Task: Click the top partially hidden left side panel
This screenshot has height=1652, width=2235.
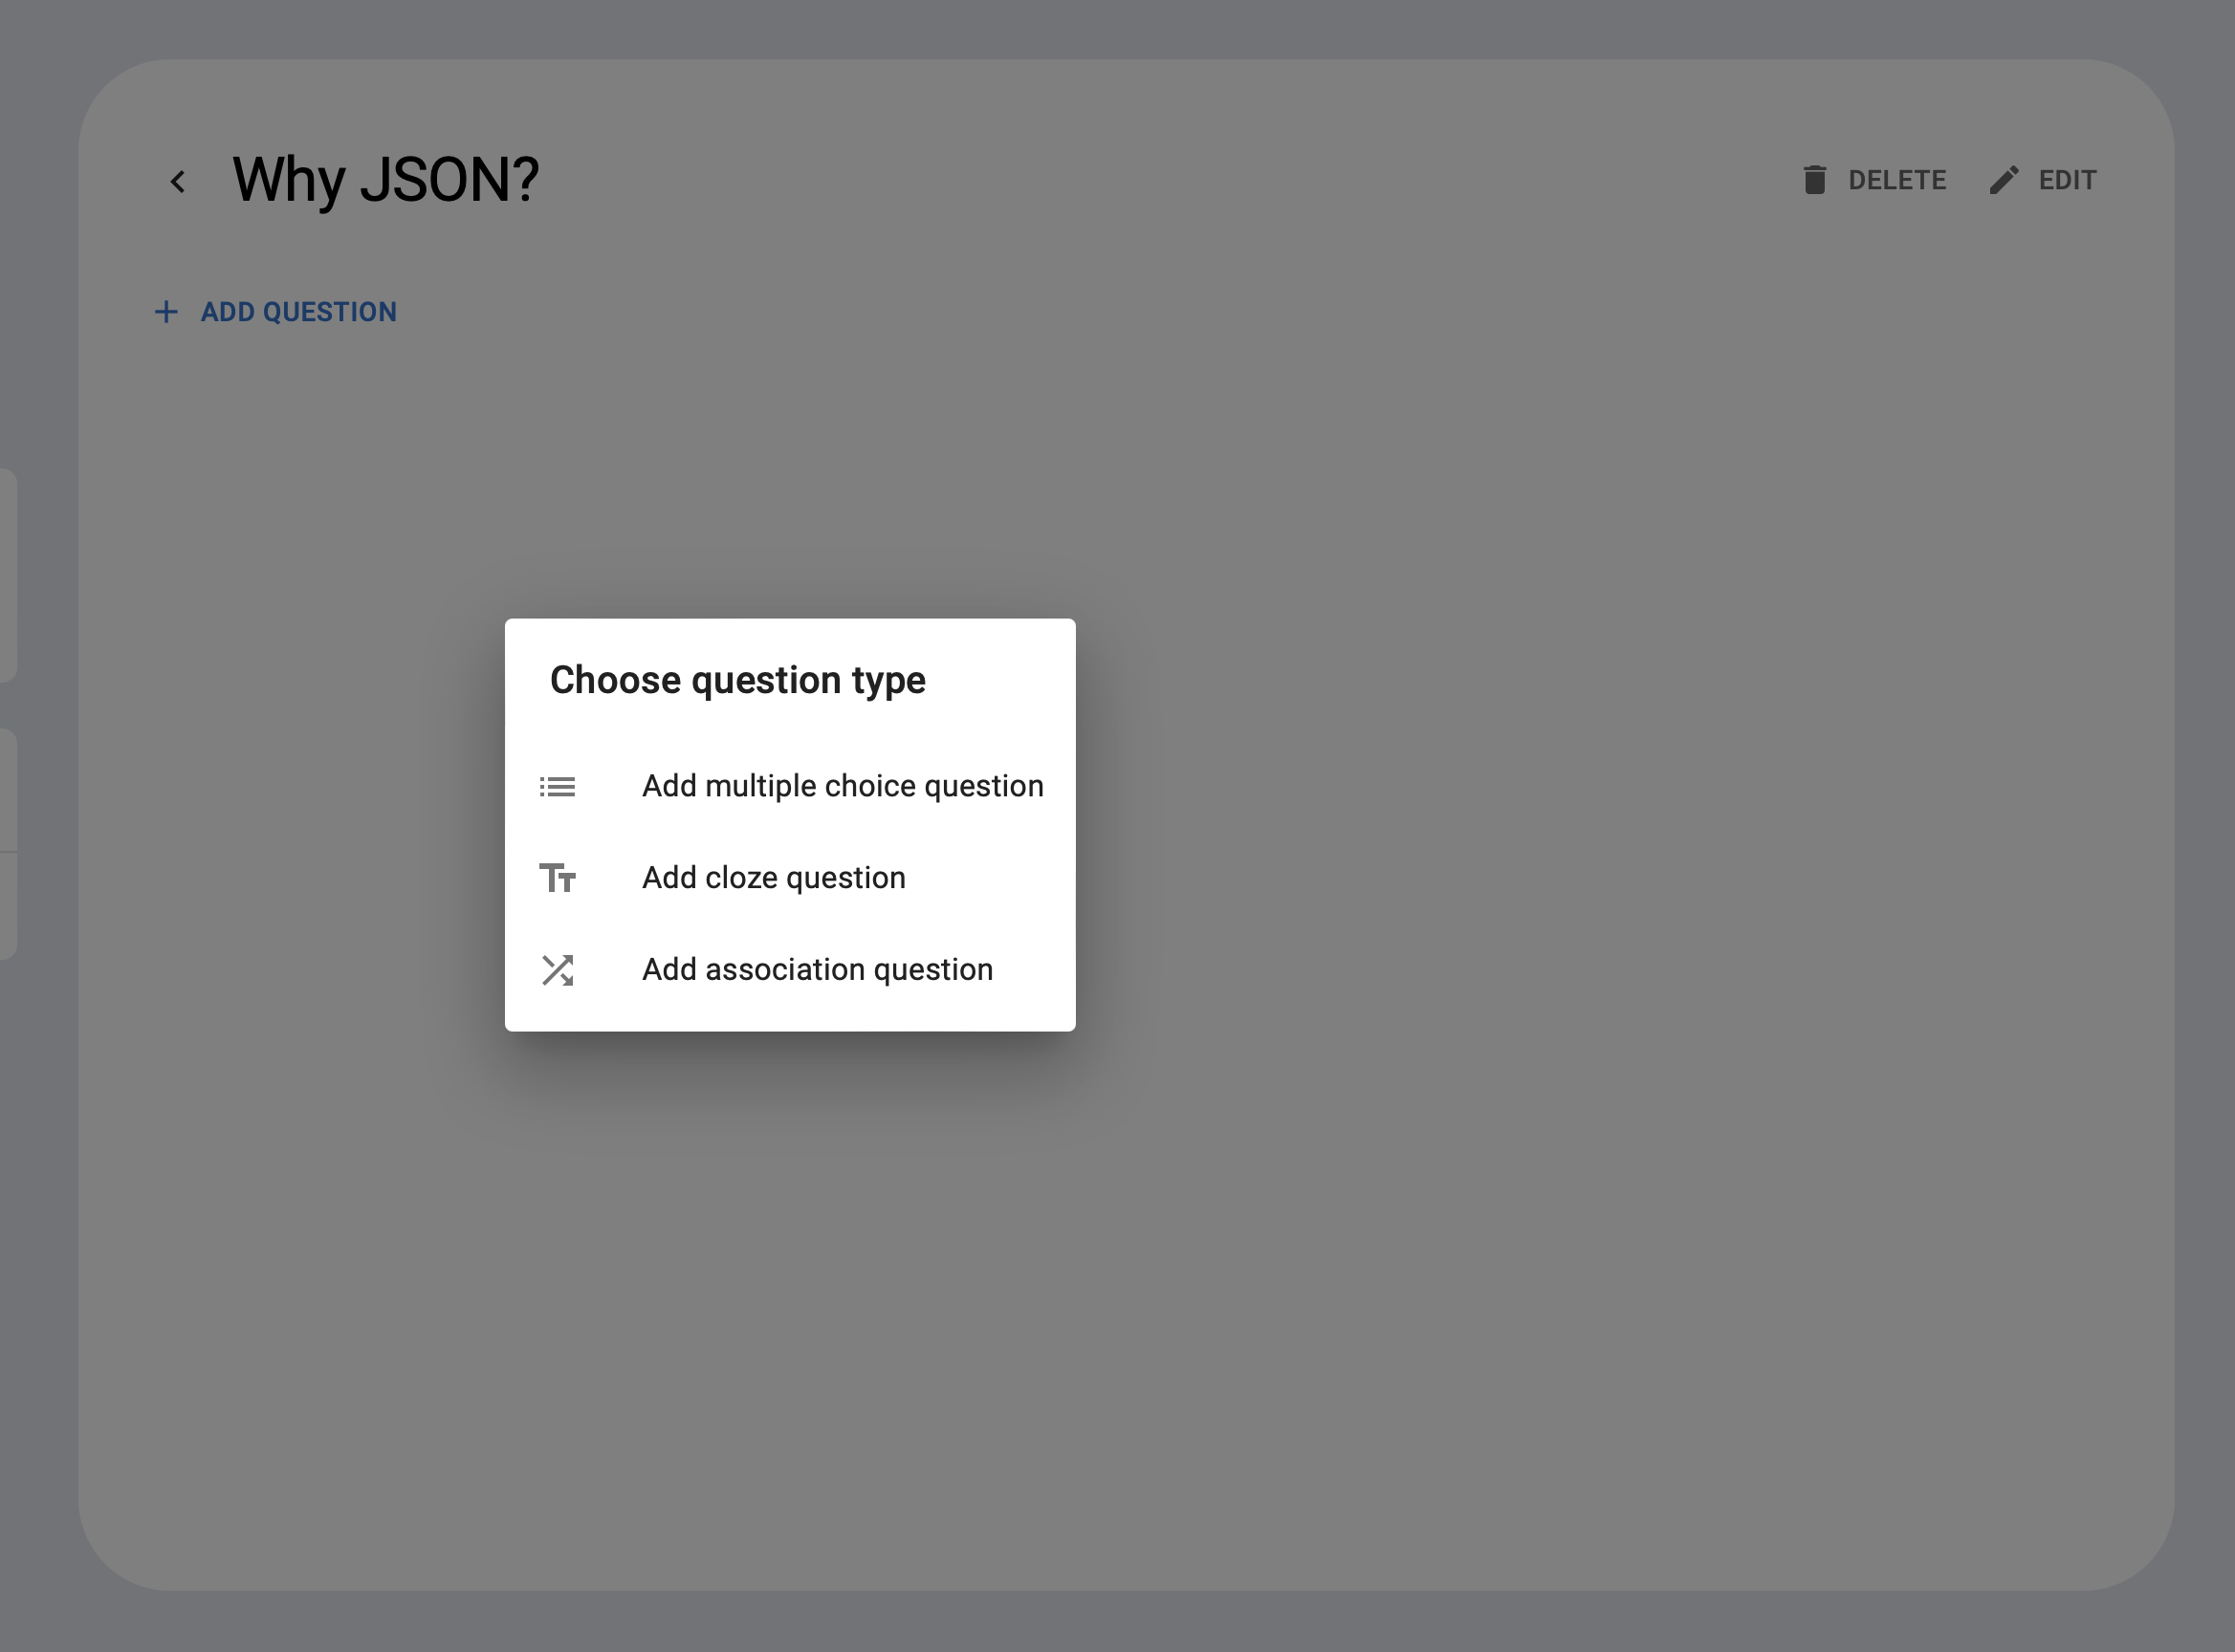Action: tap(7, 575)
